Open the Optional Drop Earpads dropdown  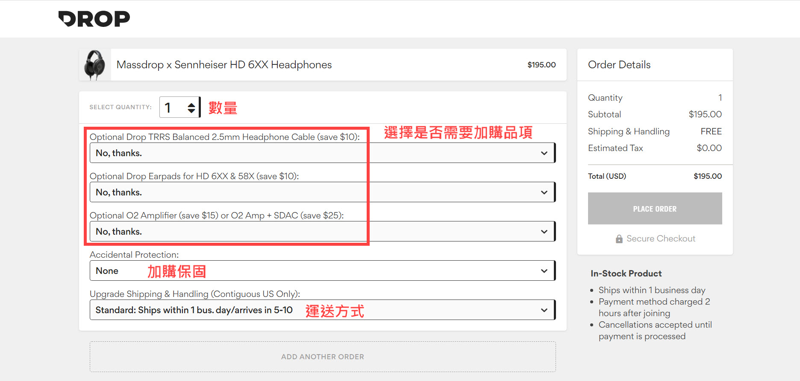click(x=322, y=192)
